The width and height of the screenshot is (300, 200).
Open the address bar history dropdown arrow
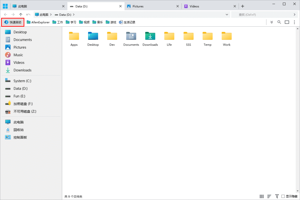[x=227, y=14]
